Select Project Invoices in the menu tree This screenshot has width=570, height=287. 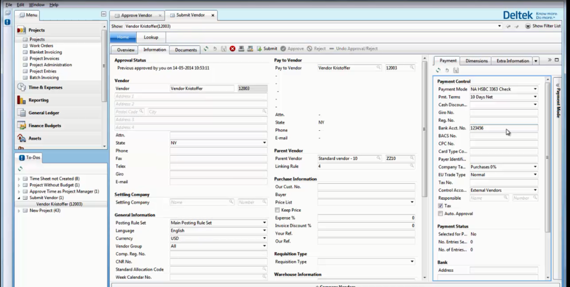(44, 59)
